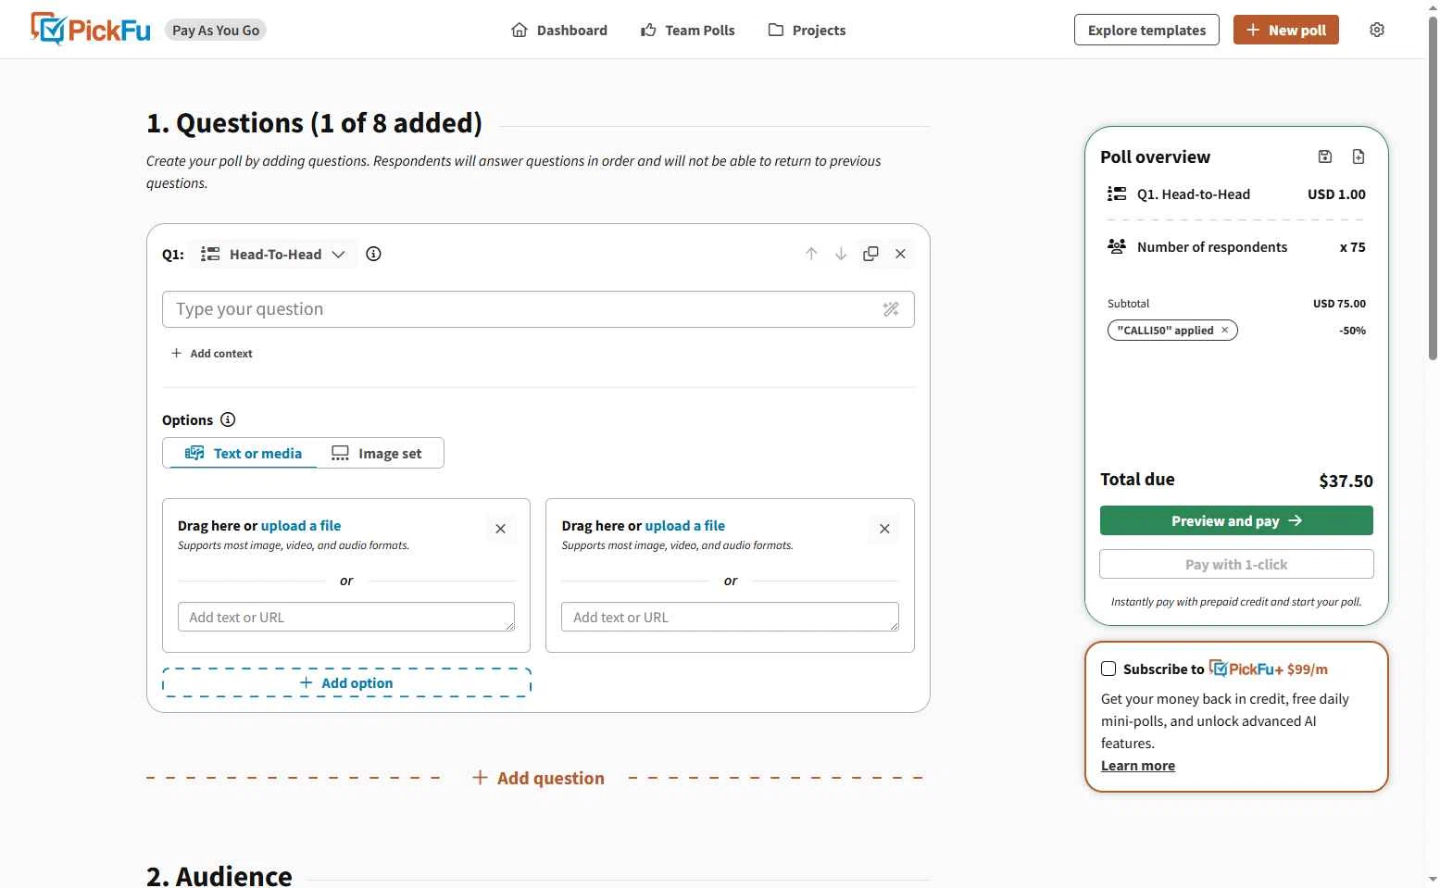
Task: Click upload a file link in second option
Action: pos(685,525)
